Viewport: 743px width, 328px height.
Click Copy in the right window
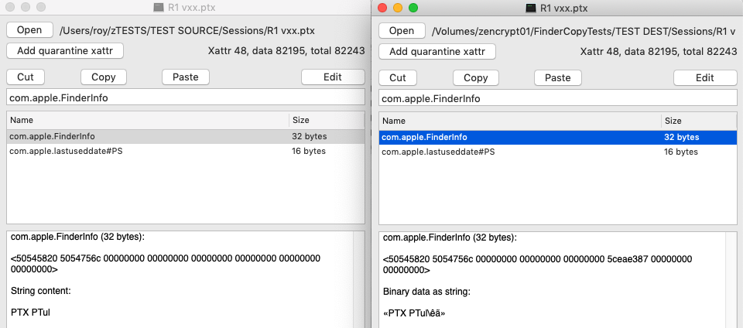[x=476, y=77]
